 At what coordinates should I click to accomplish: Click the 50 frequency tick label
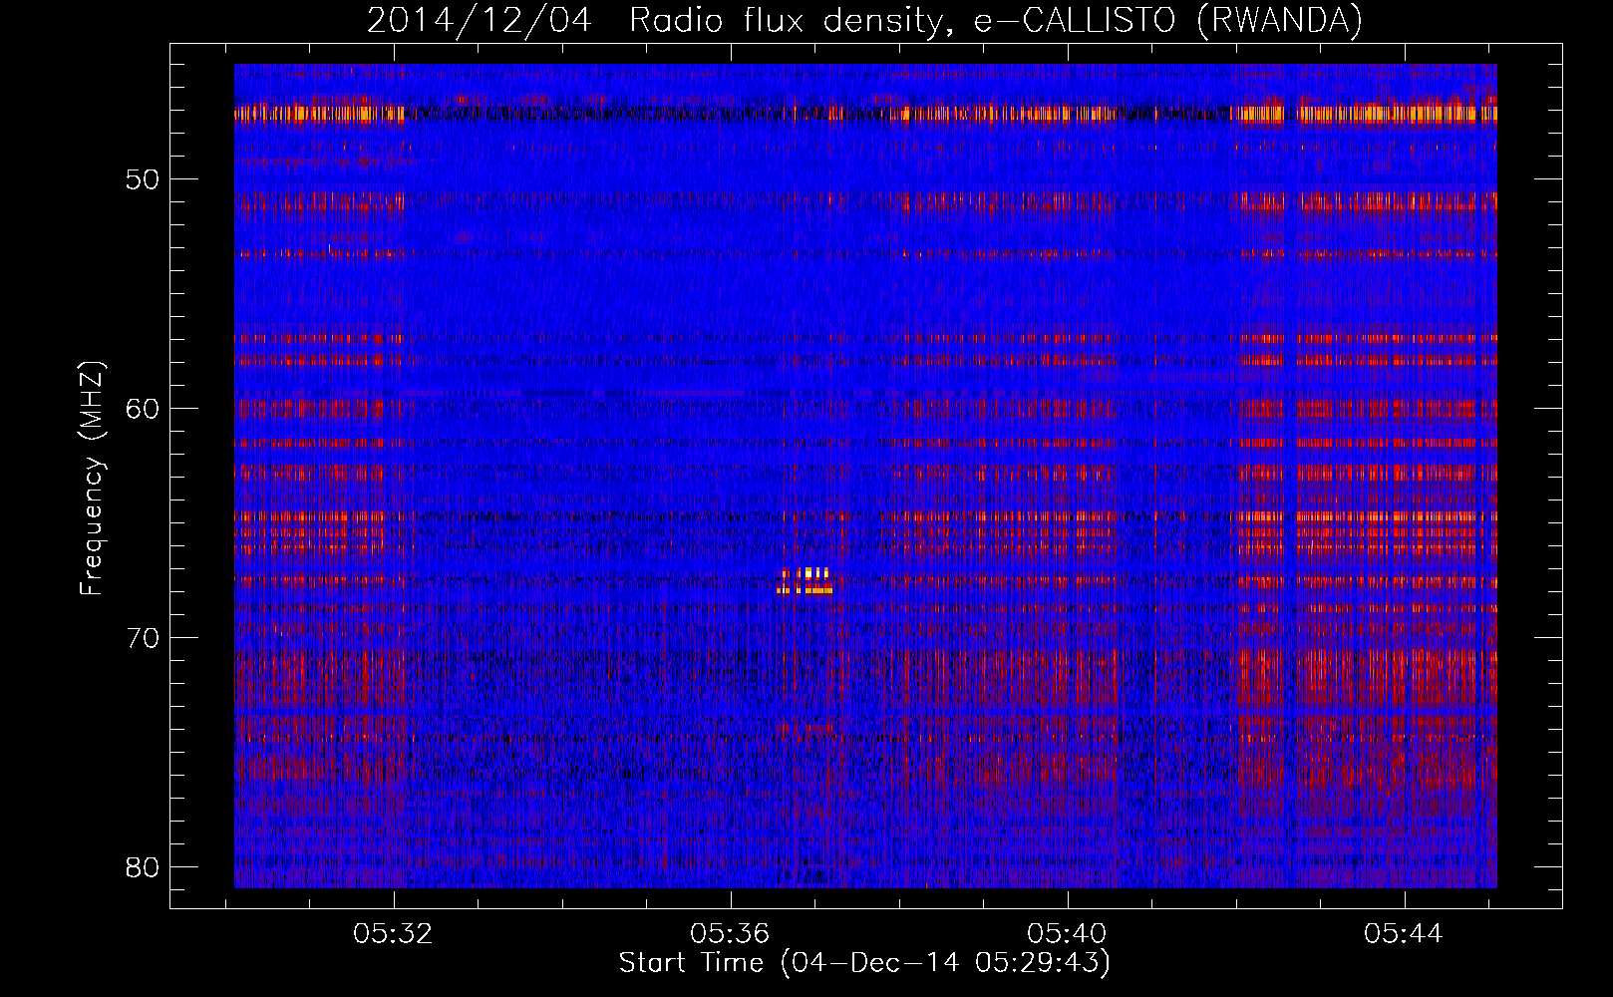point(143,179)
